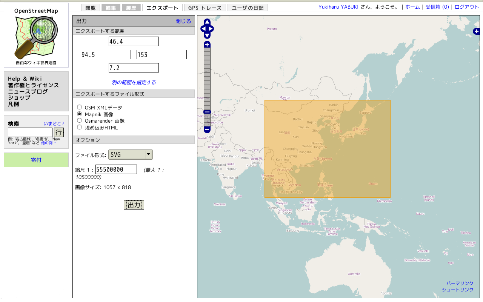The width and height of the screenshot is (483, 302).
Task: Open the ショップ link
Action: (x=19, y=98)
